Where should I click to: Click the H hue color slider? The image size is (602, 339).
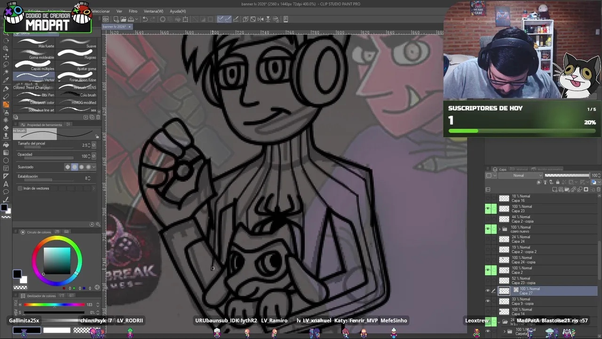pyautogui.click(x=54, y=305)
